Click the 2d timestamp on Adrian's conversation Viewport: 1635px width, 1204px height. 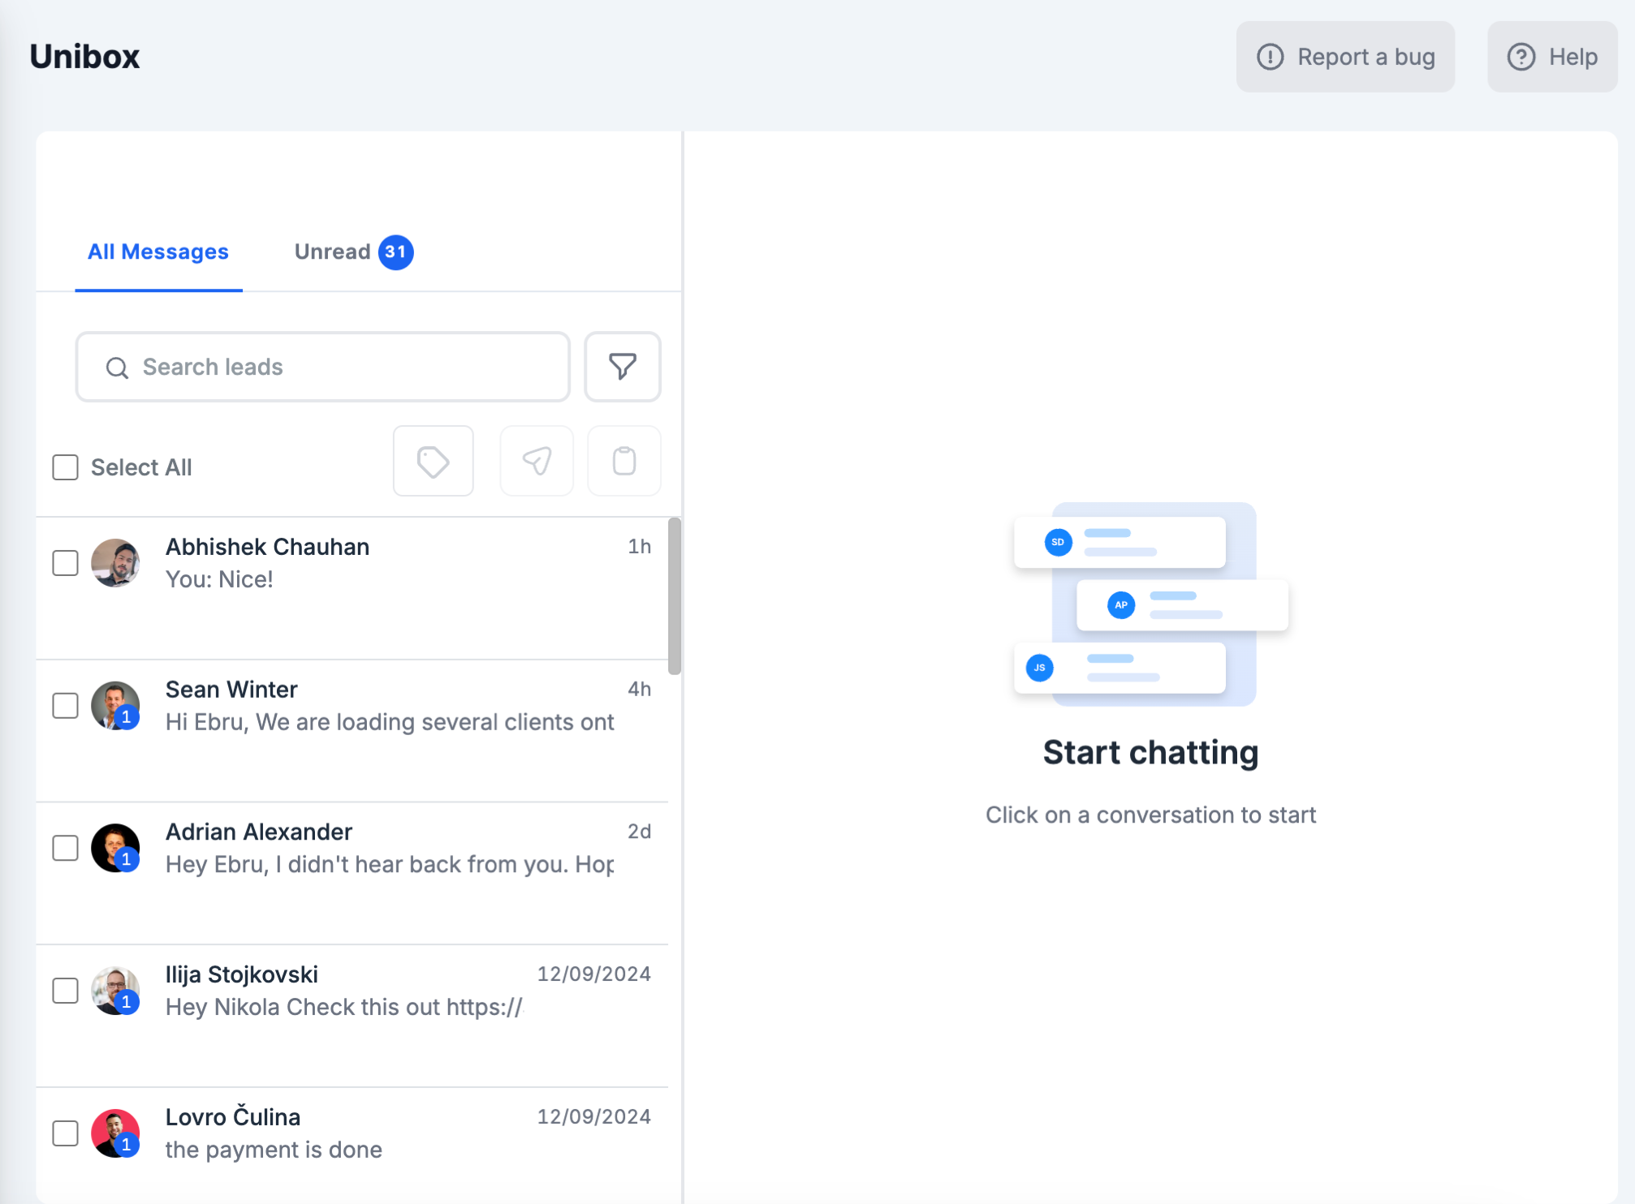tap(640, 832)
